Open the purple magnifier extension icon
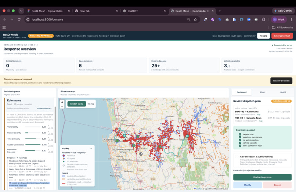Image resolution: width=296 pixels, height=192 pixels. (x=213, y=19)
